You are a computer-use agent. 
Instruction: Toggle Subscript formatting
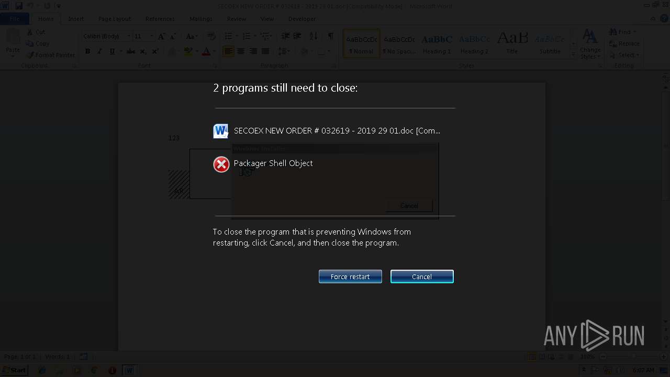coord(143,51)
